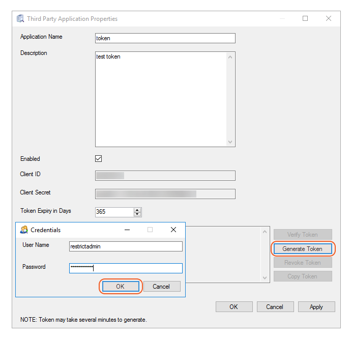Click the Credentials dialog user icon
This screenshot has height=337, width=351.
[x=24, y=230]
